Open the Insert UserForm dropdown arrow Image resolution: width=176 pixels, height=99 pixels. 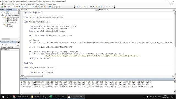click(x=7, y=7)
